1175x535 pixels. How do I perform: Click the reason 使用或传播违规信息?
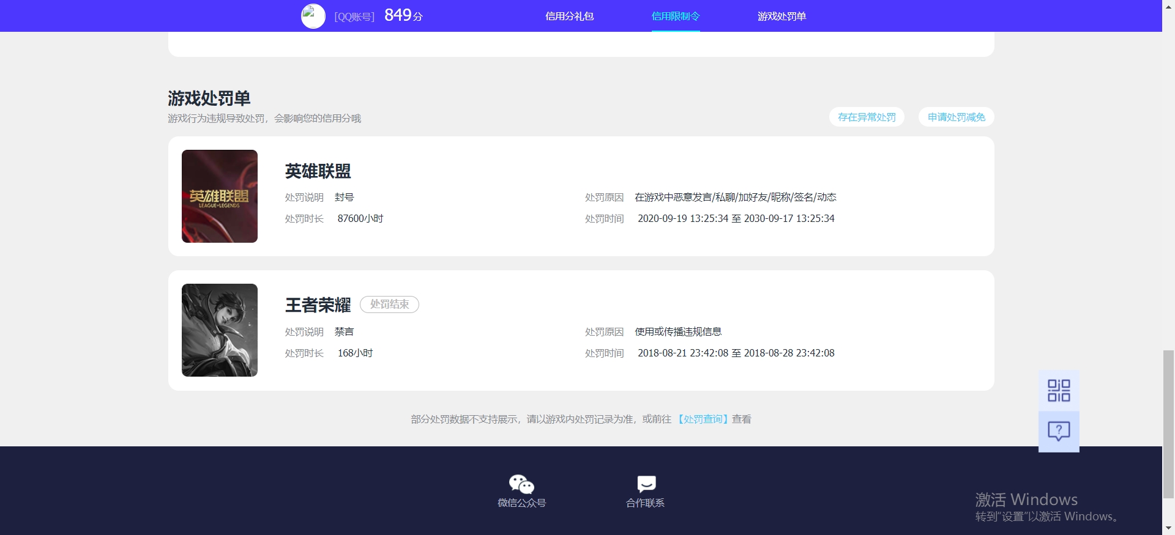678,331
